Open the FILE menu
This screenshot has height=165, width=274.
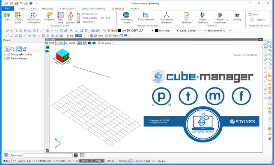(x=8, y=9)
